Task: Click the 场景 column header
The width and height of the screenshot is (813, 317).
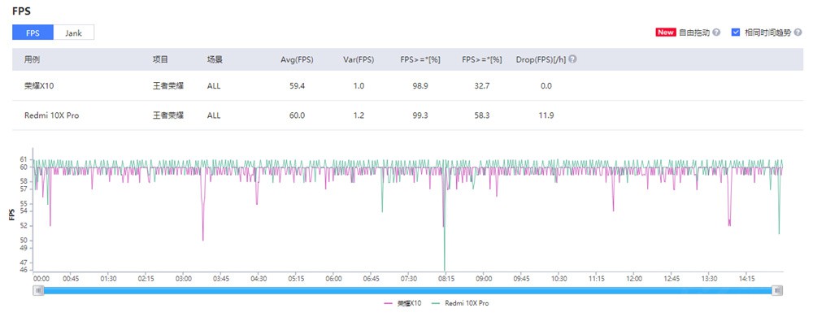Action: coord(215,59)
